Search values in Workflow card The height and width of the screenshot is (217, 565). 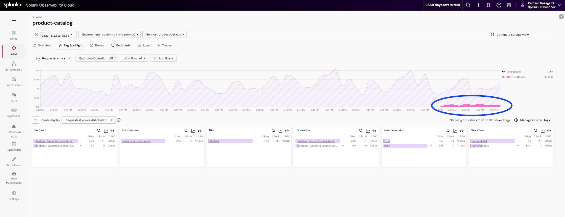[x=535, y=131]
